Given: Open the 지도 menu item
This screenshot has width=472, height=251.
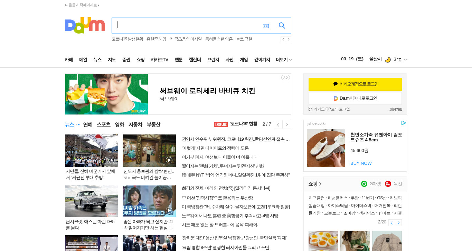Looking at the screenshot, I should coord(112,60).
